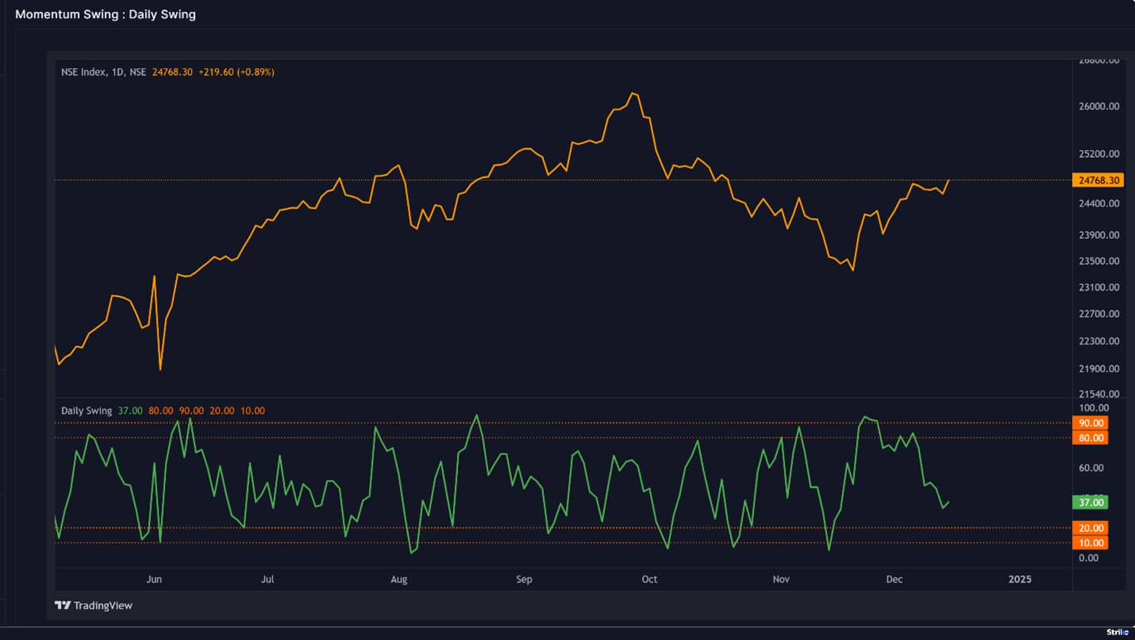
Task: Click the Momentum Swing : Daily Swing title
Action: click(106, 14)
